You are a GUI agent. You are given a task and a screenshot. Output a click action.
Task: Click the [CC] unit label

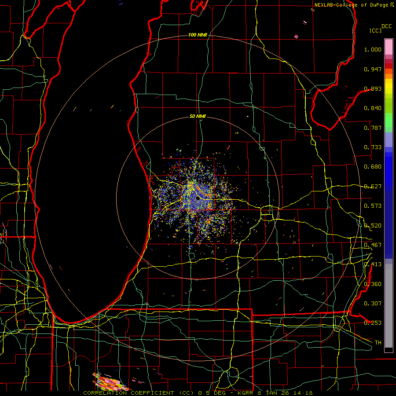[x=375, y=30]
